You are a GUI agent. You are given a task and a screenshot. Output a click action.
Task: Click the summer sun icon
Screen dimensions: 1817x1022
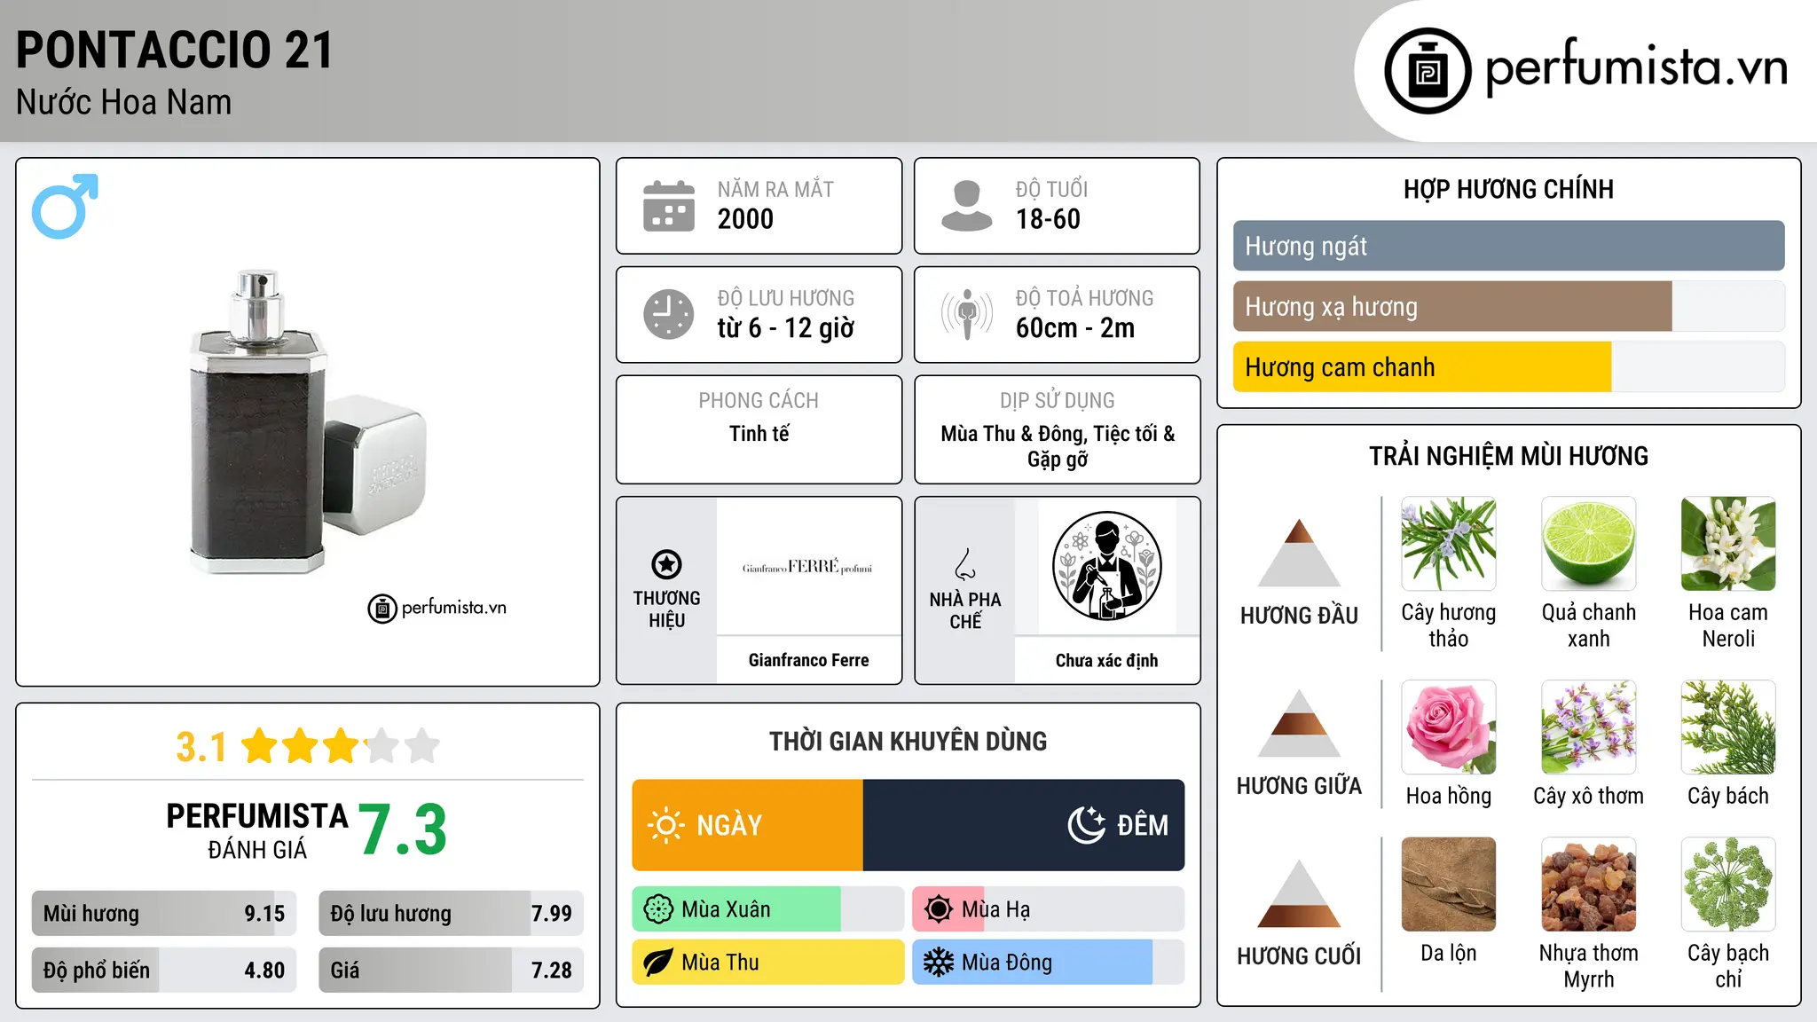[x=939, y=909]
